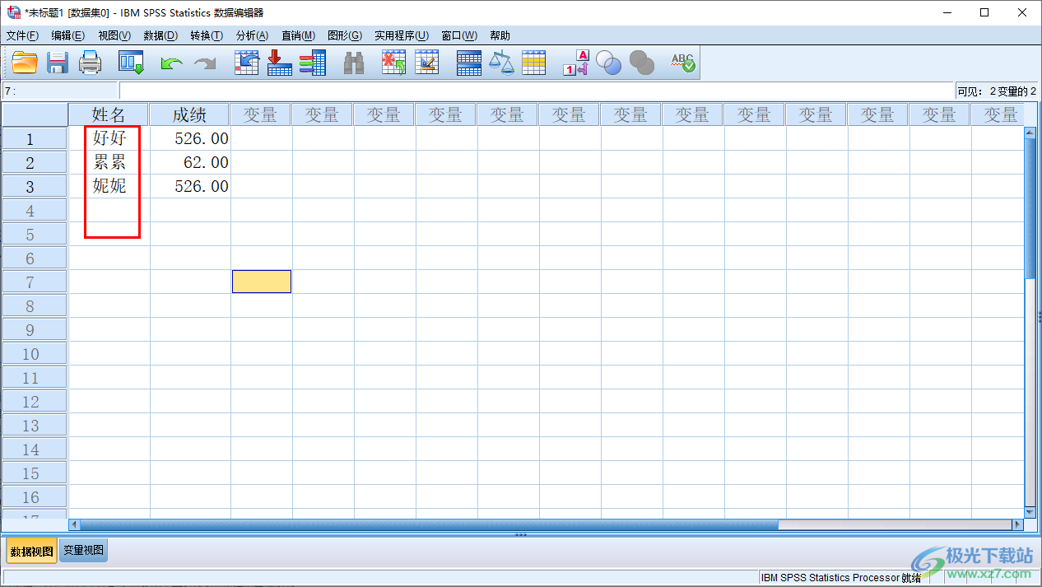Click the horizontal scrollbar right arrow
1042x587 pixels.
click(1016, 524)
